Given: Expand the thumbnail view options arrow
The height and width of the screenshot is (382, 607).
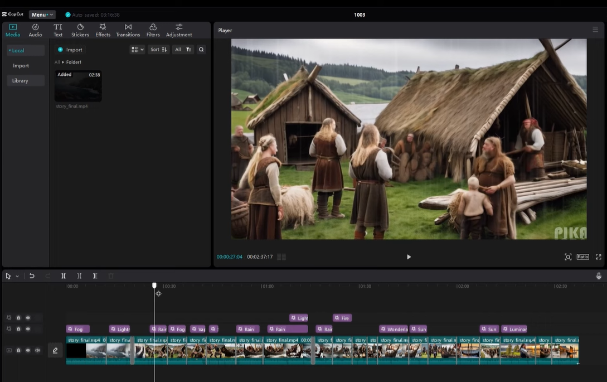Looking at the screenshot, I should [x=141, y=49].
